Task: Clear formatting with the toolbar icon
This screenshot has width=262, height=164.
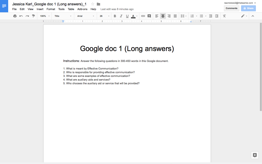Action: pyautogui.click(x=224, y=16)
